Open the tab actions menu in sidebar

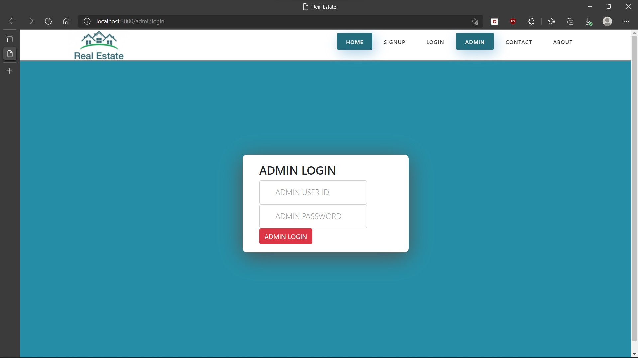click(10, 40)
